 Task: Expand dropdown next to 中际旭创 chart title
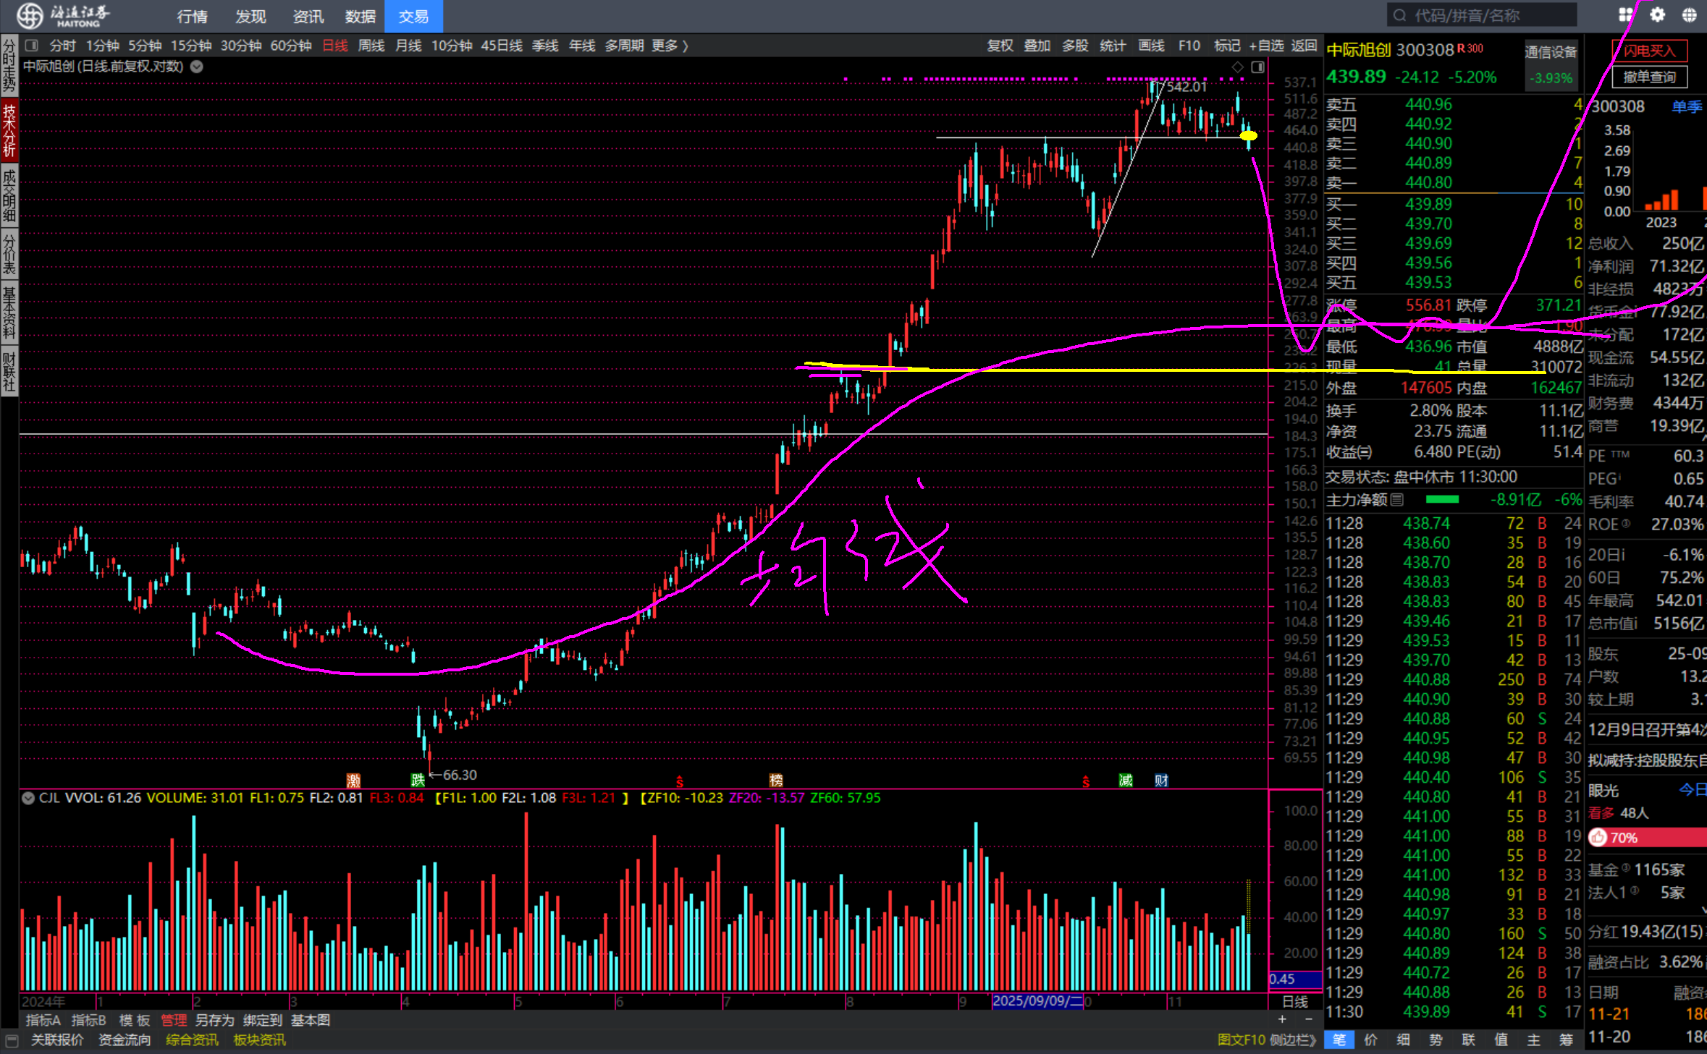(196, 67)
